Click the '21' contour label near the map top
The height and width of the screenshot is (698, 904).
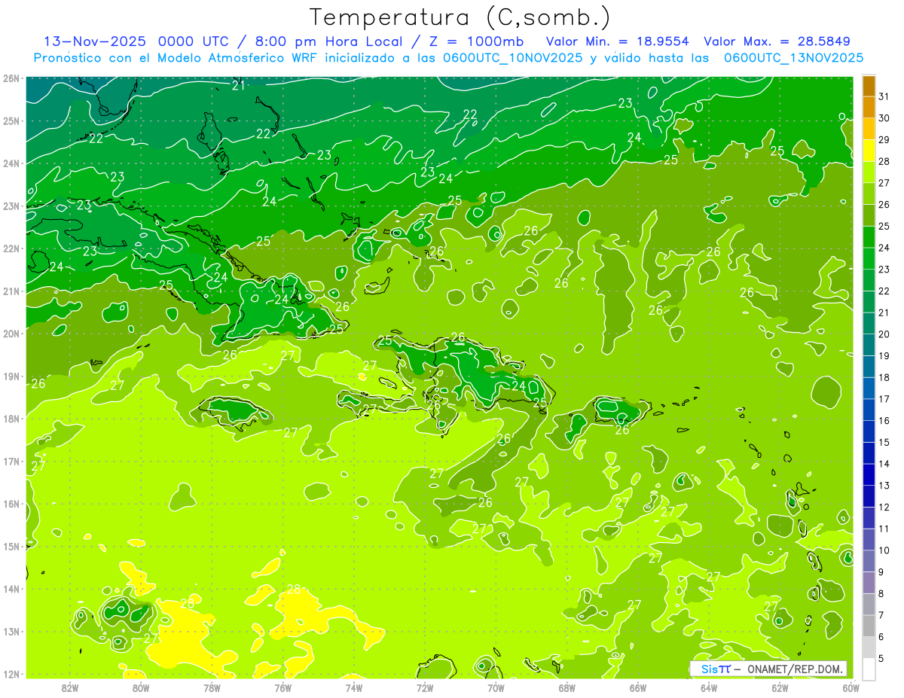tap(239, 86)
